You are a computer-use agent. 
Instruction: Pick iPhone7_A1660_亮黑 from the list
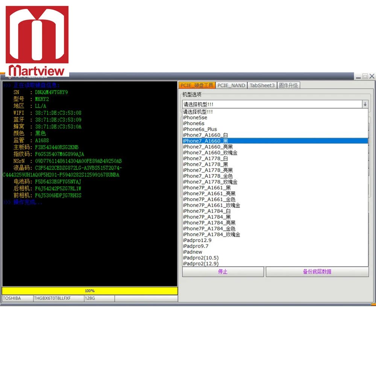tap(275, 147)
